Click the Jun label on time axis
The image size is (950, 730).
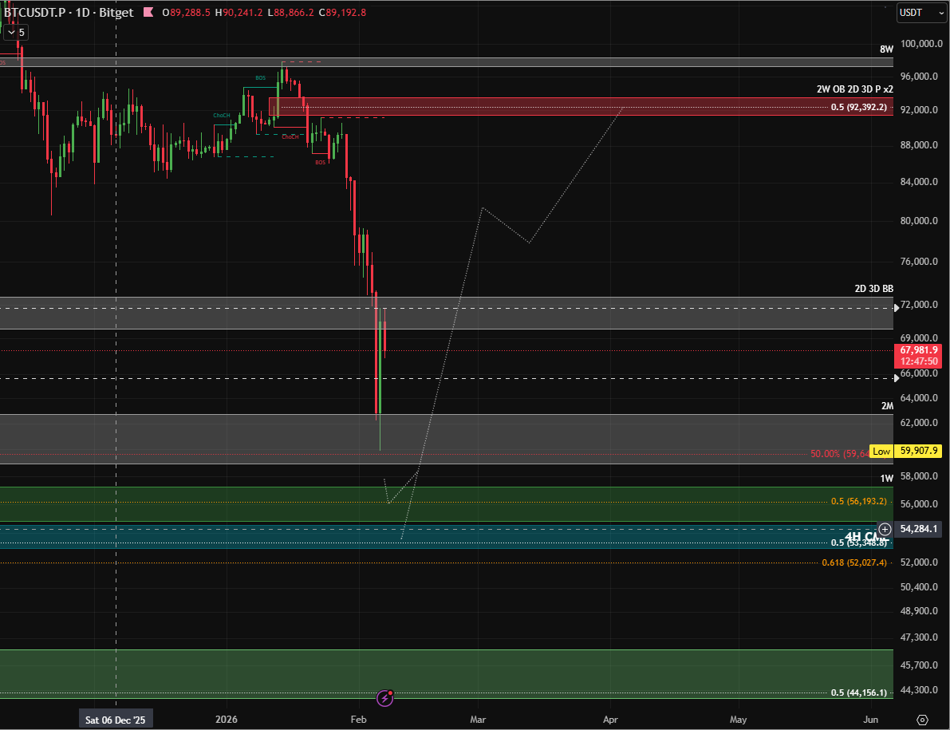870,719
